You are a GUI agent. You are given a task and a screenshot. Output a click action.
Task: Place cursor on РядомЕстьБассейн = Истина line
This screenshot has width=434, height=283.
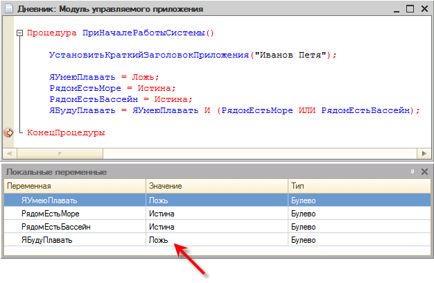121,99
